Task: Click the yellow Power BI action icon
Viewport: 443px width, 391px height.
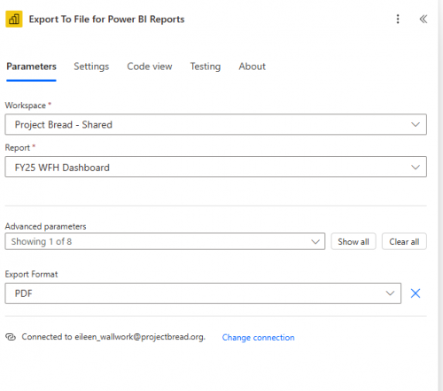Action: pos(14,20)
